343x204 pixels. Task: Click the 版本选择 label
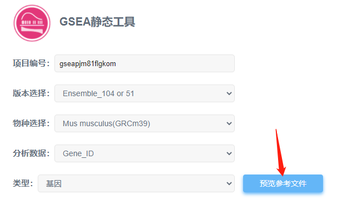click(x=31, y=93)
